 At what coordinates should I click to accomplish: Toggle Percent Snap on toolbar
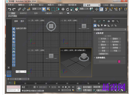[x=116, y=9]
